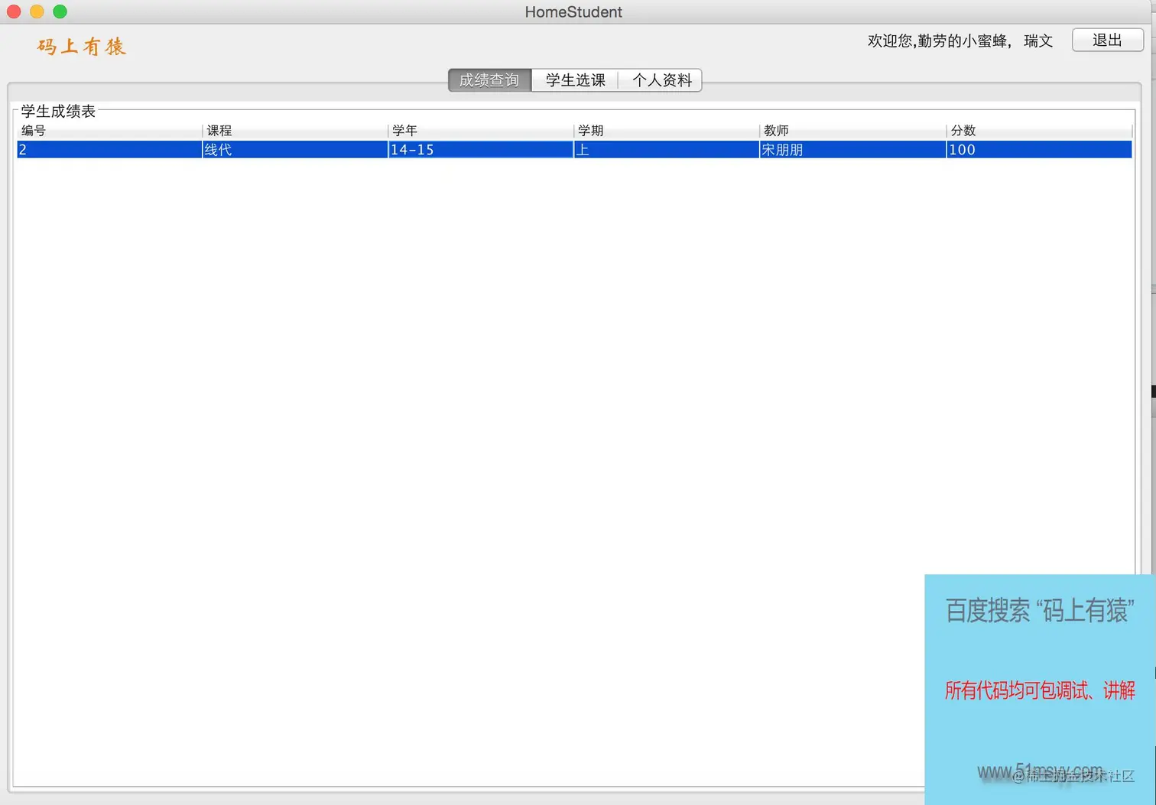
Task: Open the 个人资料 tab
Action: coord(661,80)
